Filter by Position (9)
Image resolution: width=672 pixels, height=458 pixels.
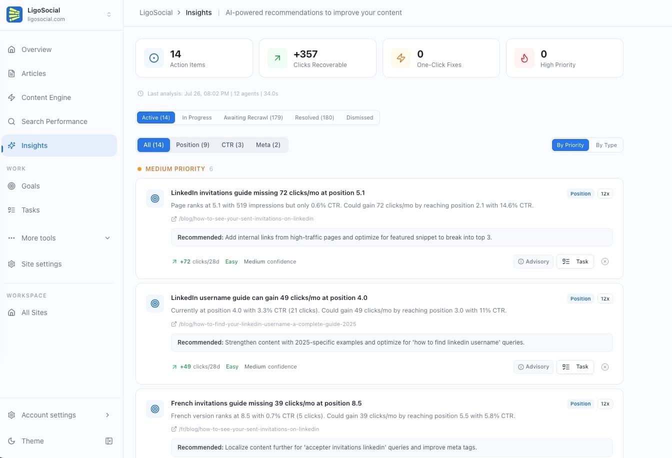point(192,145)
